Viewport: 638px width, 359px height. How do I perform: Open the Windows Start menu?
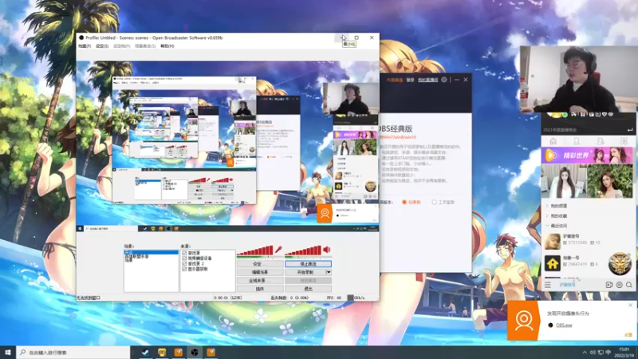tap(8, 352)
